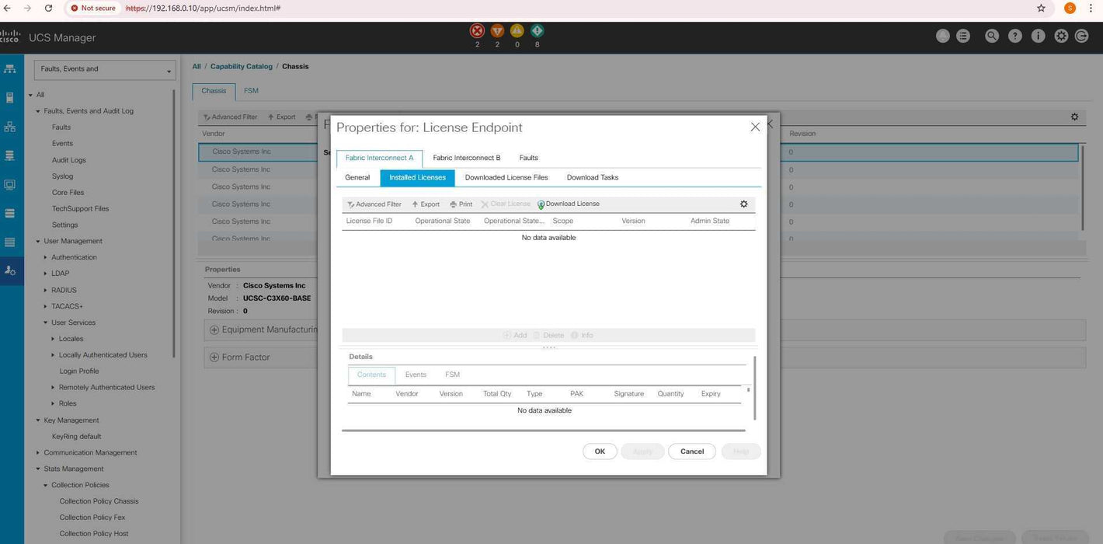
Task: Switch to the Details Events tab
Action: [x=416, y=375]
